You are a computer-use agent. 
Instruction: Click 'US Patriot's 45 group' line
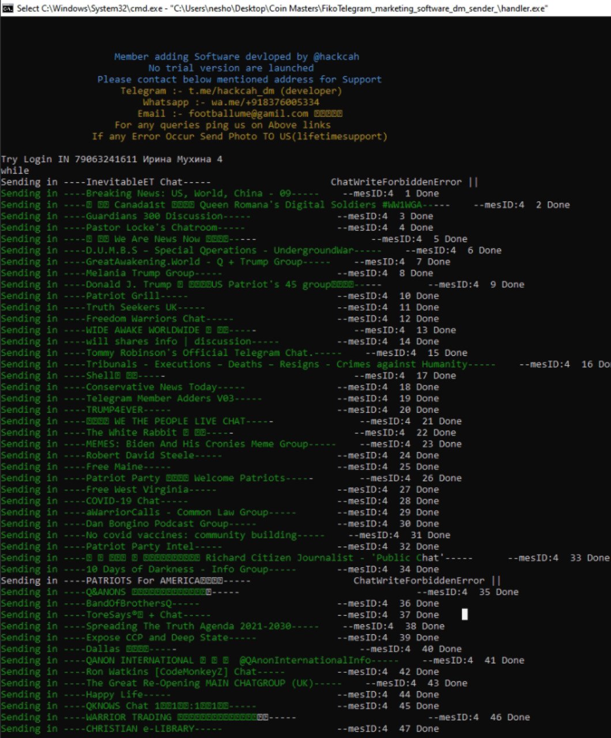tap(263, 285)
